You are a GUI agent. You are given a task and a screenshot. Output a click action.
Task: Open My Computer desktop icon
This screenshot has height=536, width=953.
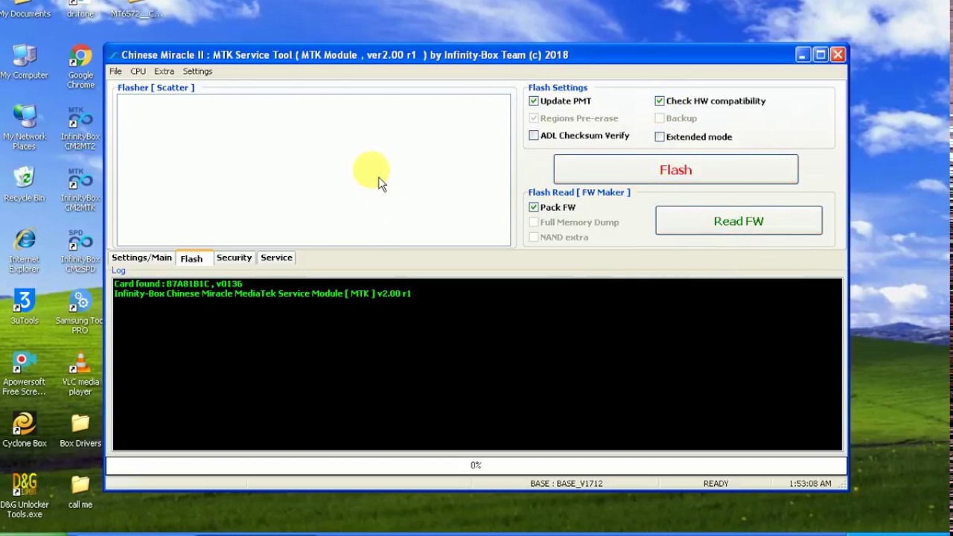(25, 62)
